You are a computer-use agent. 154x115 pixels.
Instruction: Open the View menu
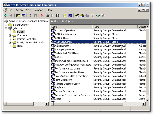28,10
